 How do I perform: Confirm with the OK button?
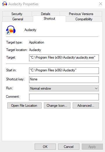tap(45, 146)
